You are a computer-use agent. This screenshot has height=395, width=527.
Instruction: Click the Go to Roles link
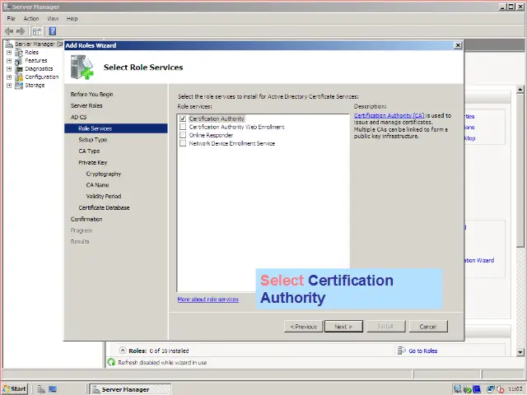point(422,351)
